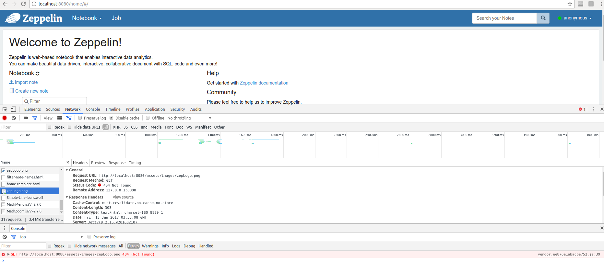The width and height of the screenshot is (604, 262).
Task: Click capture screenshots camera icon
Action: 26,118
